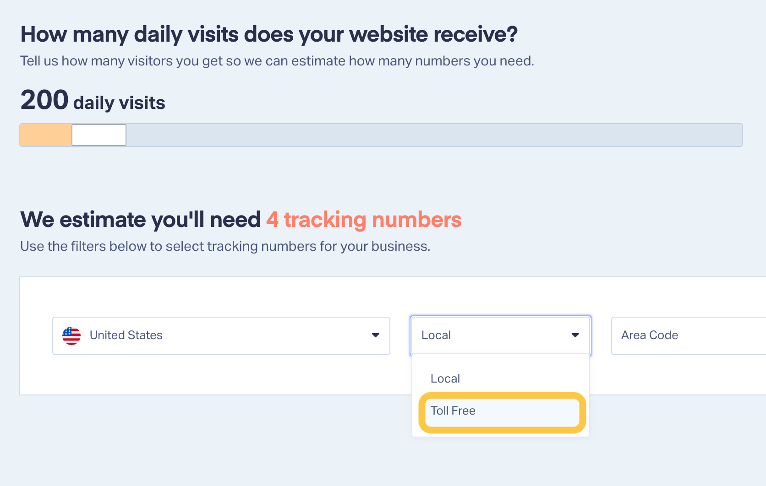
Task: Click the United States label text
Action: pos(126,335)
